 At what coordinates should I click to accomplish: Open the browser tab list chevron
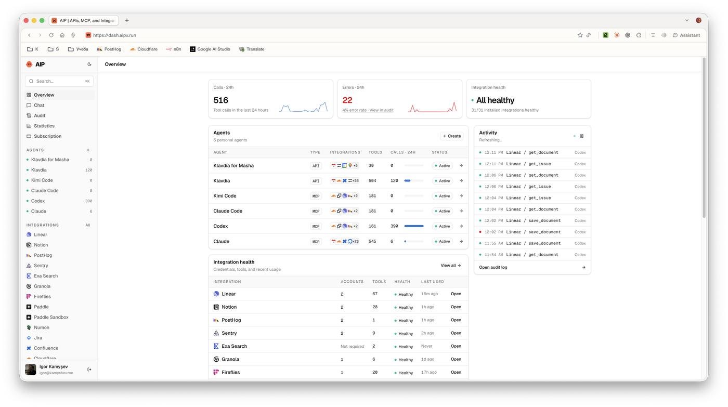687,21
